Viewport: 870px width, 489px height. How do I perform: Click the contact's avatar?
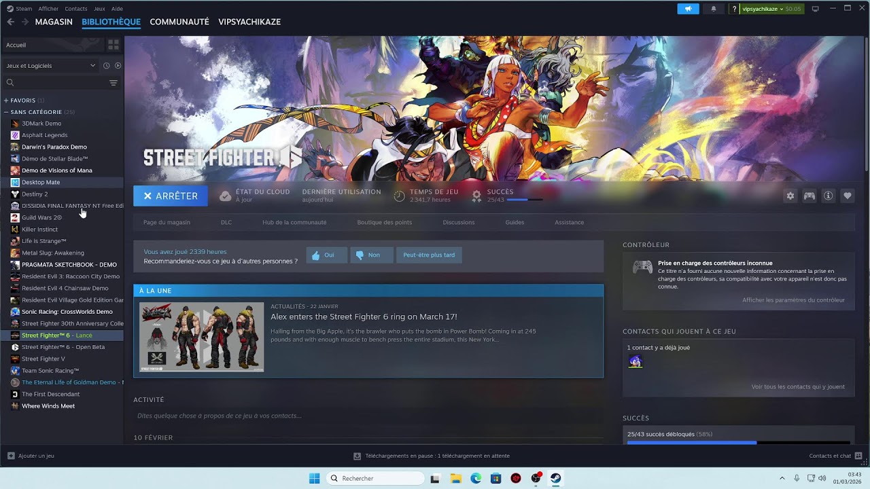tap(636, 362)
